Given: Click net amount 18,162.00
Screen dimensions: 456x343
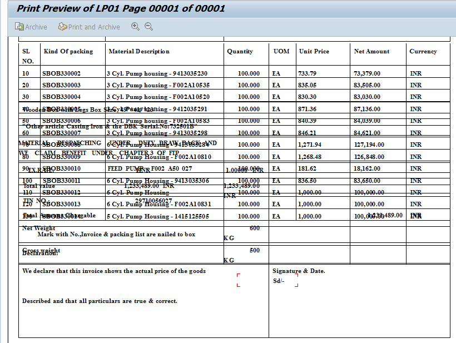Looking at the screenshot, I should coord(367,168).
